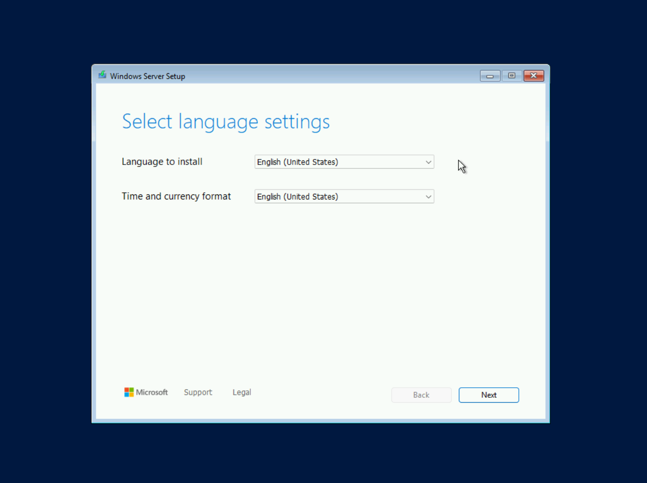647x483 pixels.
Task: Click the 'Windows Server Setup' title text
Action: point(148,76)
